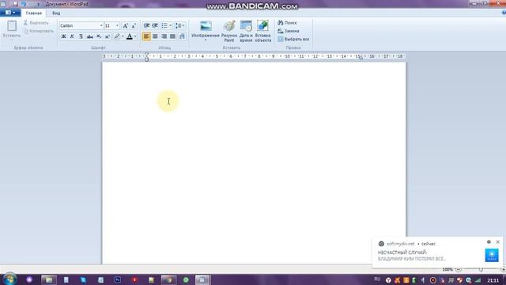Click the Increase indent icon

point(155,25)
